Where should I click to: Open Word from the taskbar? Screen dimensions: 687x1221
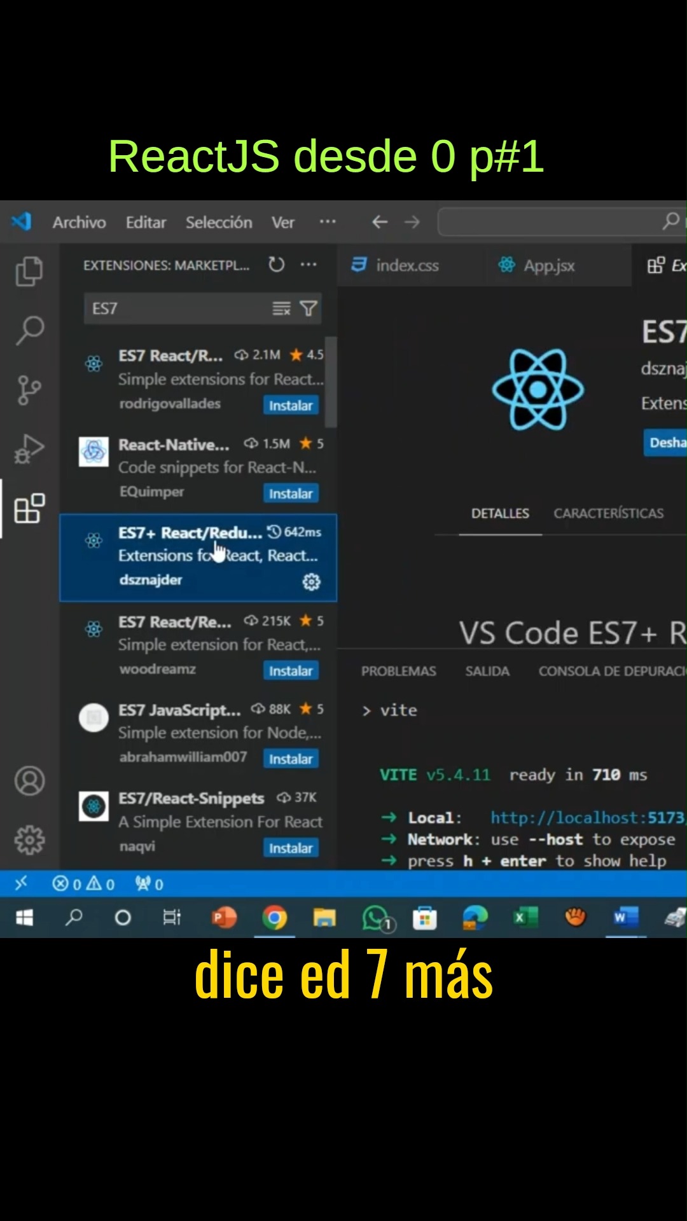626,917
